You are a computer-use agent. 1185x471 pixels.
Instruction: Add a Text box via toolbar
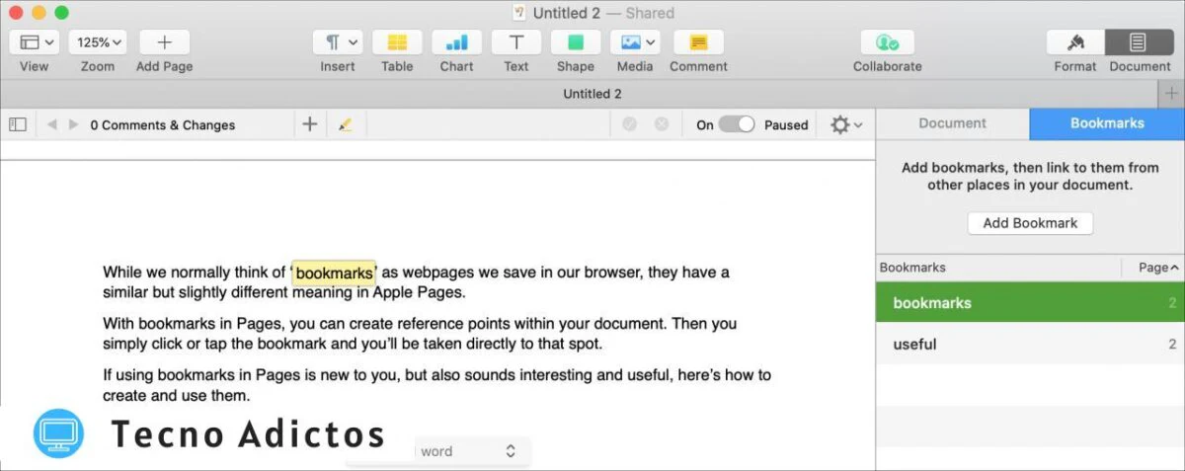tap(515, 42)
